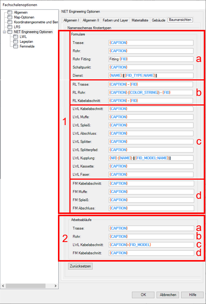Click the Arbeitsabläufe Trasse field

151,228
